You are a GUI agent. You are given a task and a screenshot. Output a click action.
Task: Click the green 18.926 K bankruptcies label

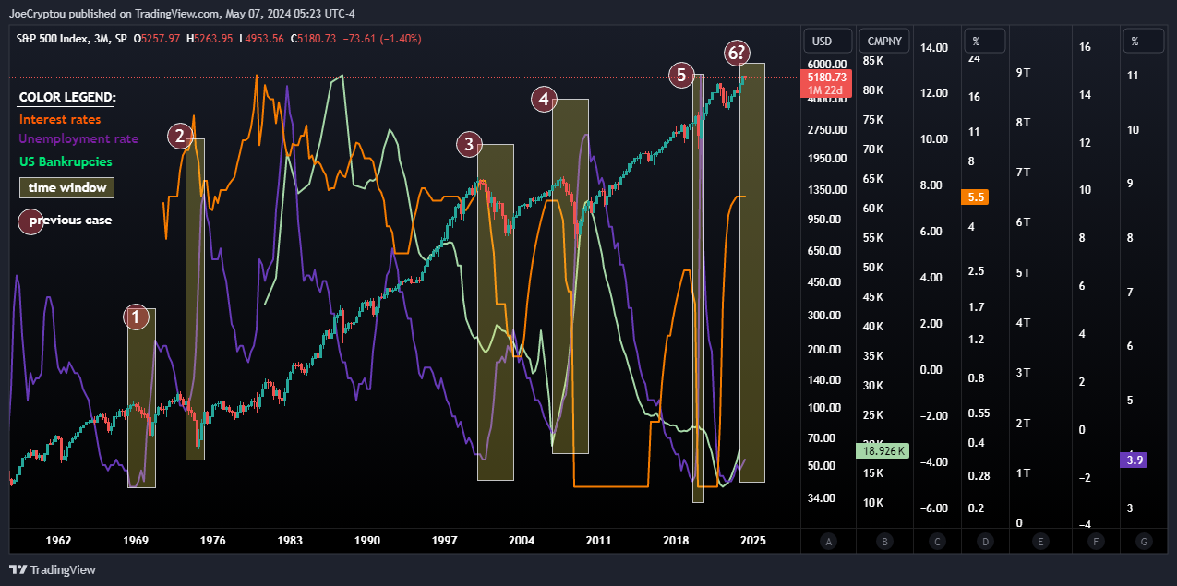coord(883,451)
